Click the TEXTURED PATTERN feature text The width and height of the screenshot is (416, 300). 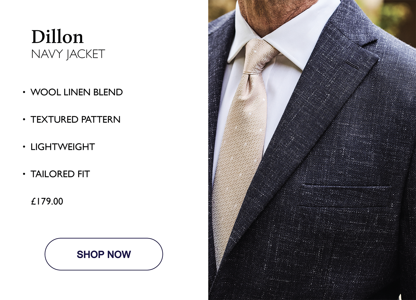pos(75,119)
